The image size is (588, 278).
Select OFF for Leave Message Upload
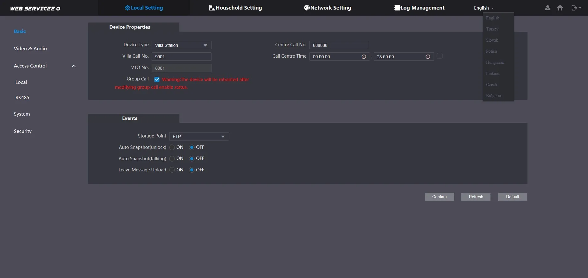192,170
